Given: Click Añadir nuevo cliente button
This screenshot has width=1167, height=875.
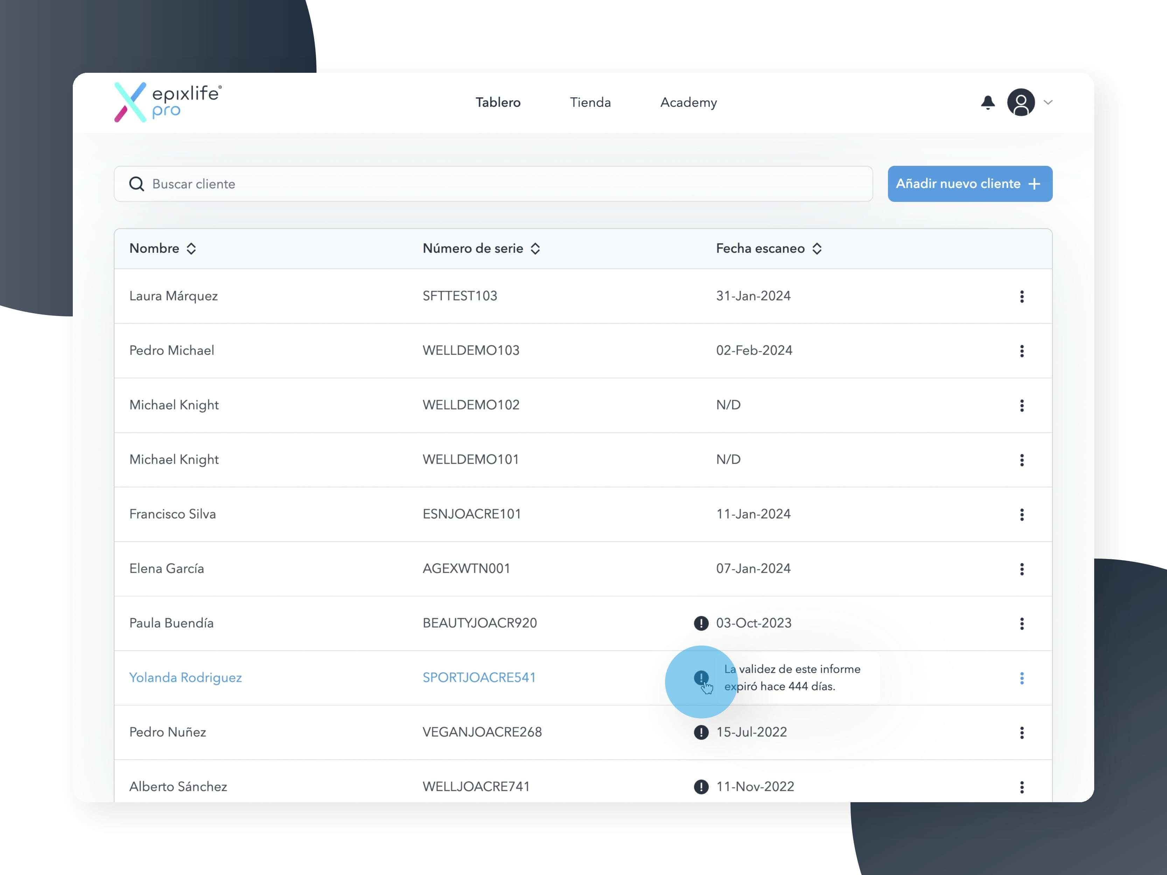Looking at the screenshot, I should [x=970, y=184].
